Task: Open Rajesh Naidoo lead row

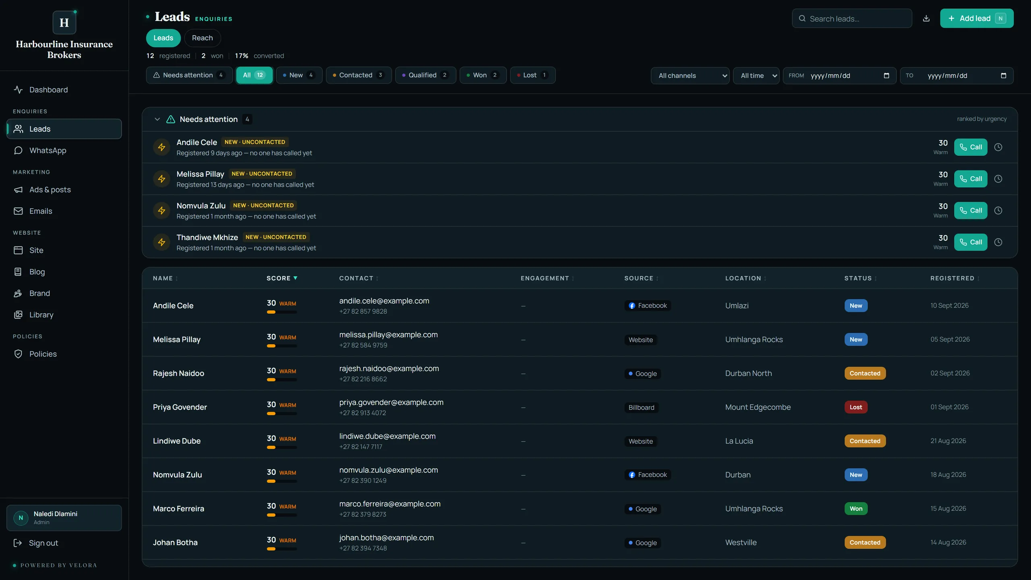Action: pyautogui.click(x=580, y=373)
